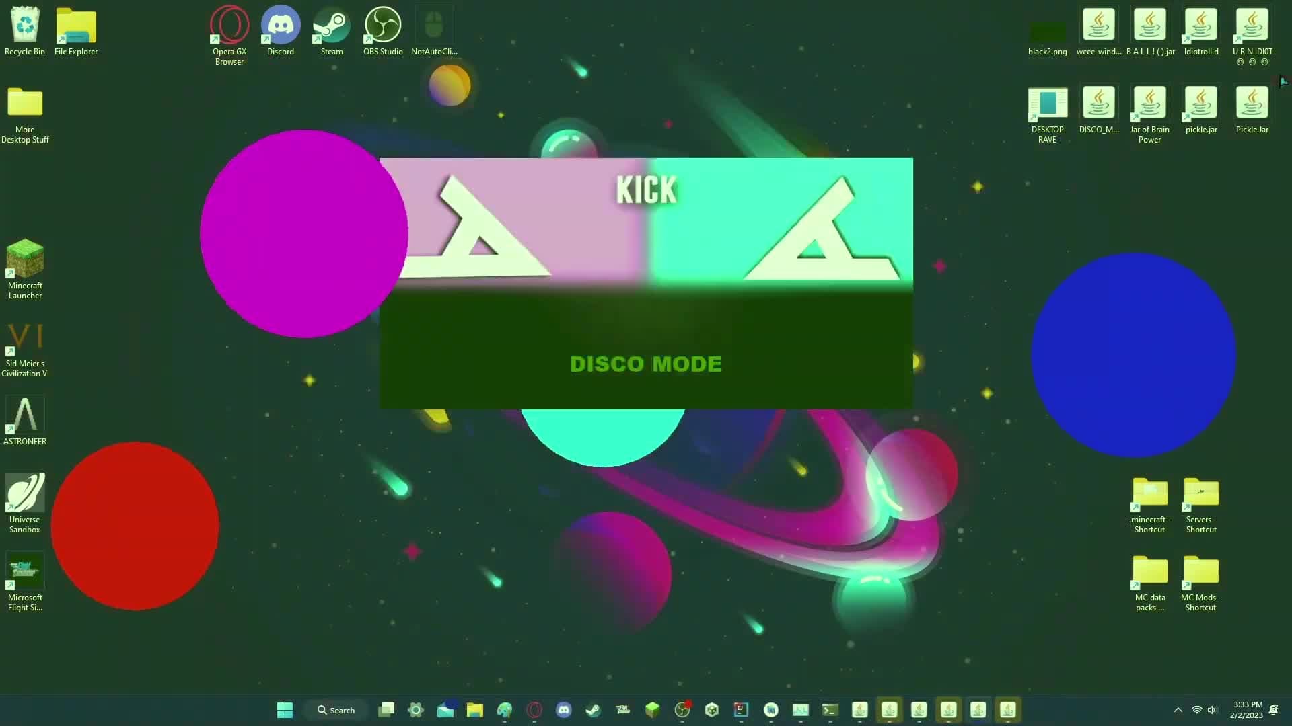Open OBS Studio desktop shortcut
The image size is (1292, 726).
(x=383, y=32)
